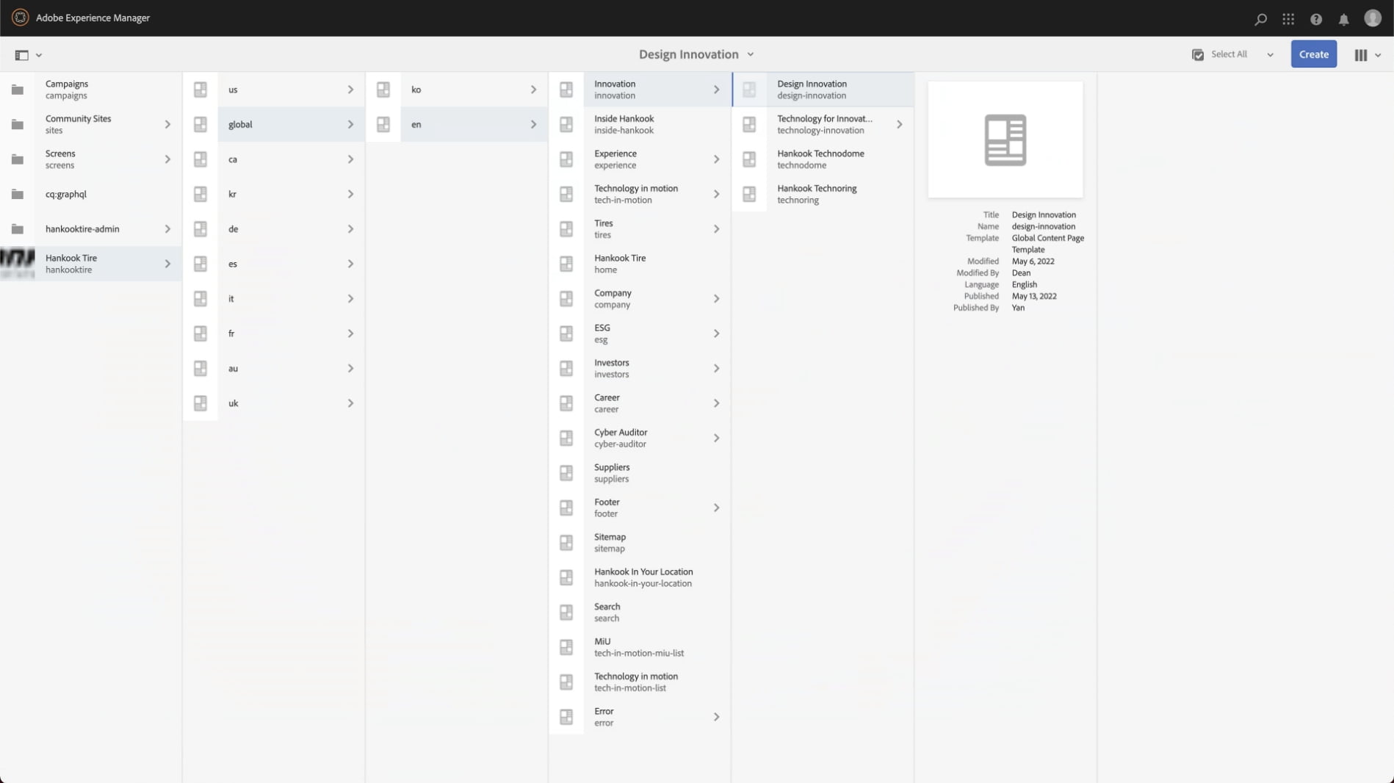
Task: Click the Campaigns folder icon
Action: click(x=18, y=90)
